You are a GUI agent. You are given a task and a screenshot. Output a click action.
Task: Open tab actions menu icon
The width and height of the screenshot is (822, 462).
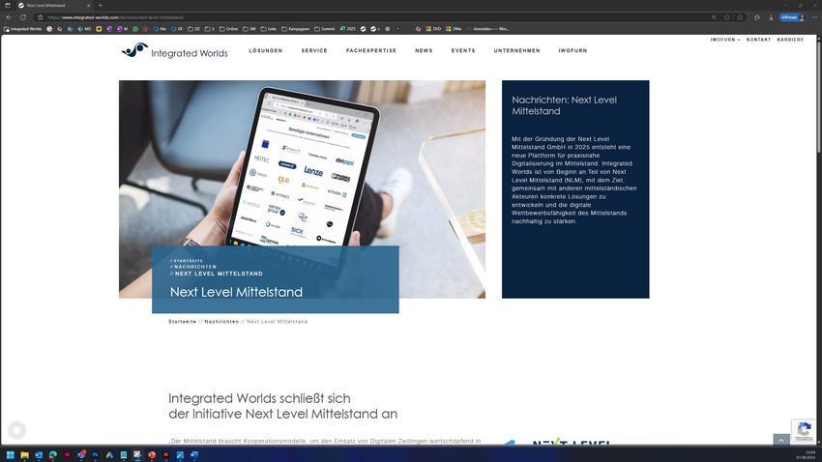[x=8, y=5]
